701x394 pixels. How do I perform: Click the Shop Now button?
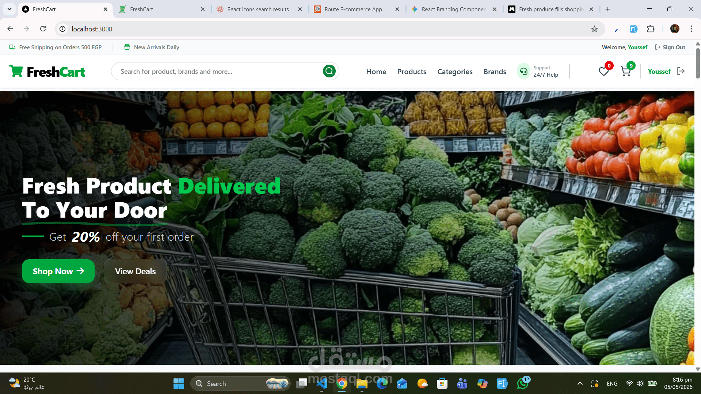tap(58, 271)
